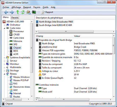This screenshot has height=107, width=117.
Task: Switch to the Menu tab in sidebar
Action: pos(6,17)
